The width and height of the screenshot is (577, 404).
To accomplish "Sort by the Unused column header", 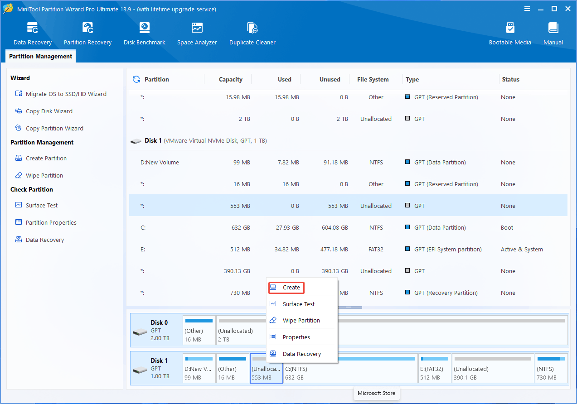I will click(330, 79).
